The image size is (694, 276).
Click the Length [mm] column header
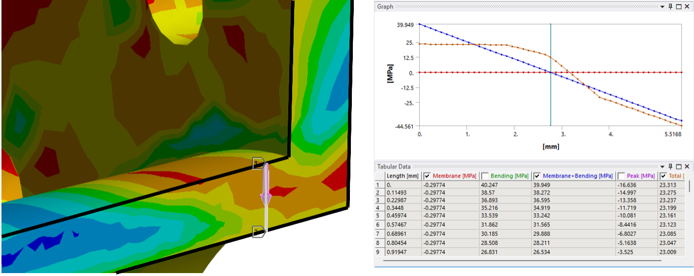pyautogui.click(x=402, y=176)
